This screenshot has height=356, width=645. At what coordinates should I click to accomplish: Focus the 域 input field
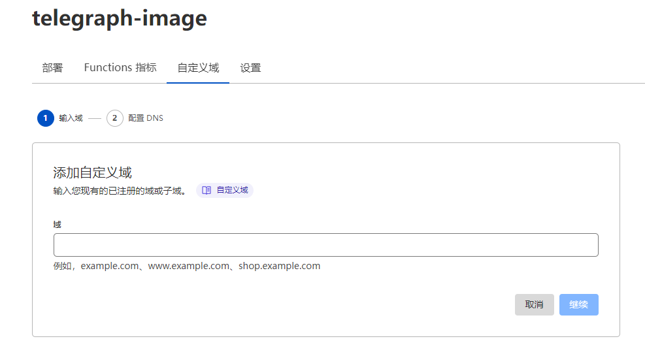pyautogui.click(x=326, y=245)
